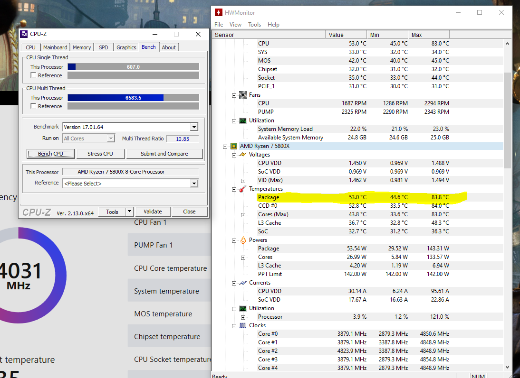Open the Run on All Cores dropdown
Viewport: 520px width, 378px height.
pos(111,138)
